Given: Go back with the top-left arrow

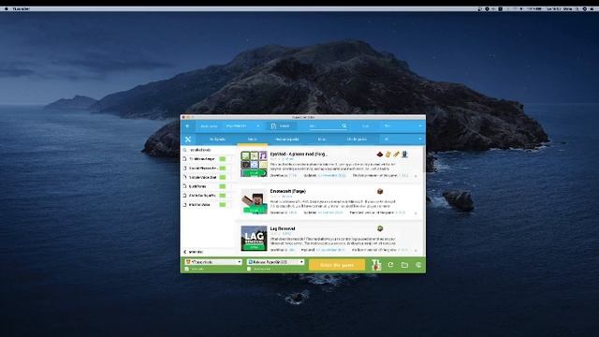Looking at the screenshot, I should point(187,126).
